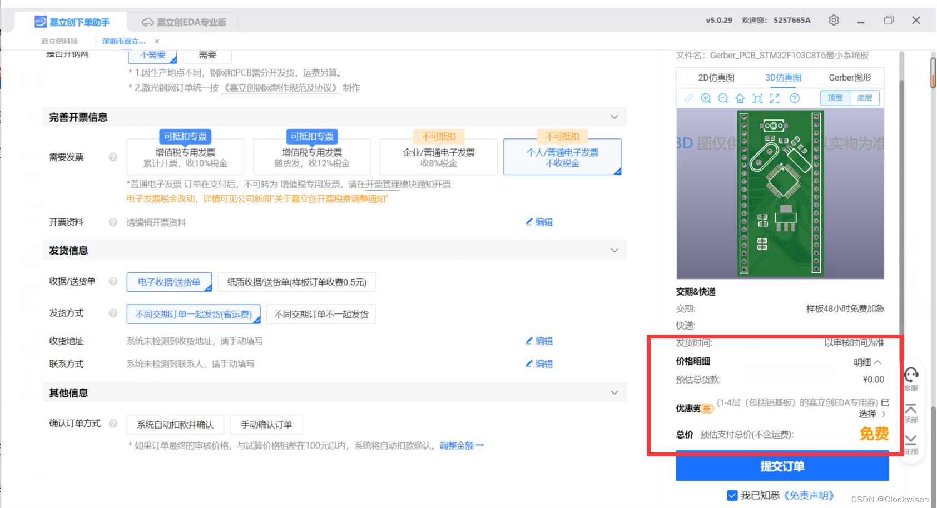
Task: Toggle the 我已知悉 disclaimer checkbox
Action: pos(732,495)
